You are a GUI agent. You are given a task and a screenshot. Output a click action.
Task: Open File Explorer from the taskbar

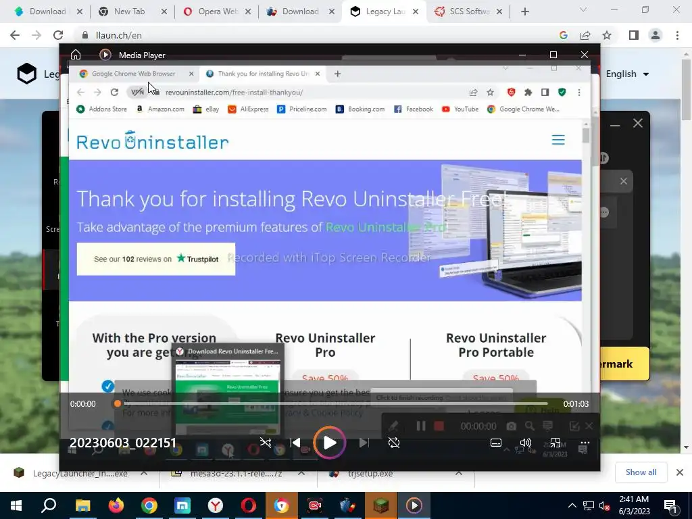pos(82,505)
